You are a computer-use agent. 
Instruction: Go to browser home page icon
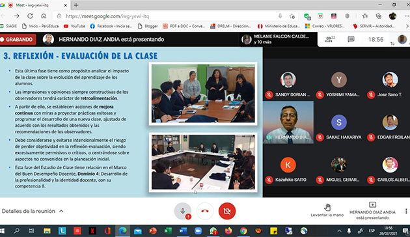pyautogui.click(x=44, y=16)
